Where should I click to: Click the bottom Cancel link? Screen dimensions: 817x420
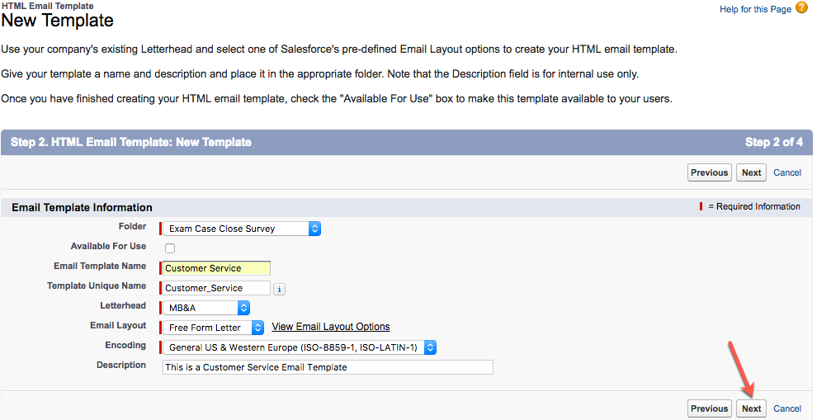[787, 408]
